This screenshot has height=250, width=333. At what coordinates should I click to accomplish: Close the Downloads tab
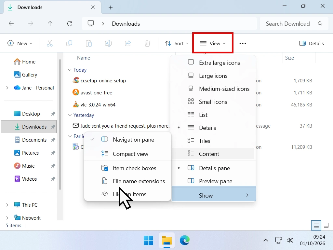tap(93, 7)
